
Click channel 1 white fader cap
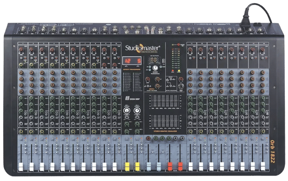coord(21,167)
